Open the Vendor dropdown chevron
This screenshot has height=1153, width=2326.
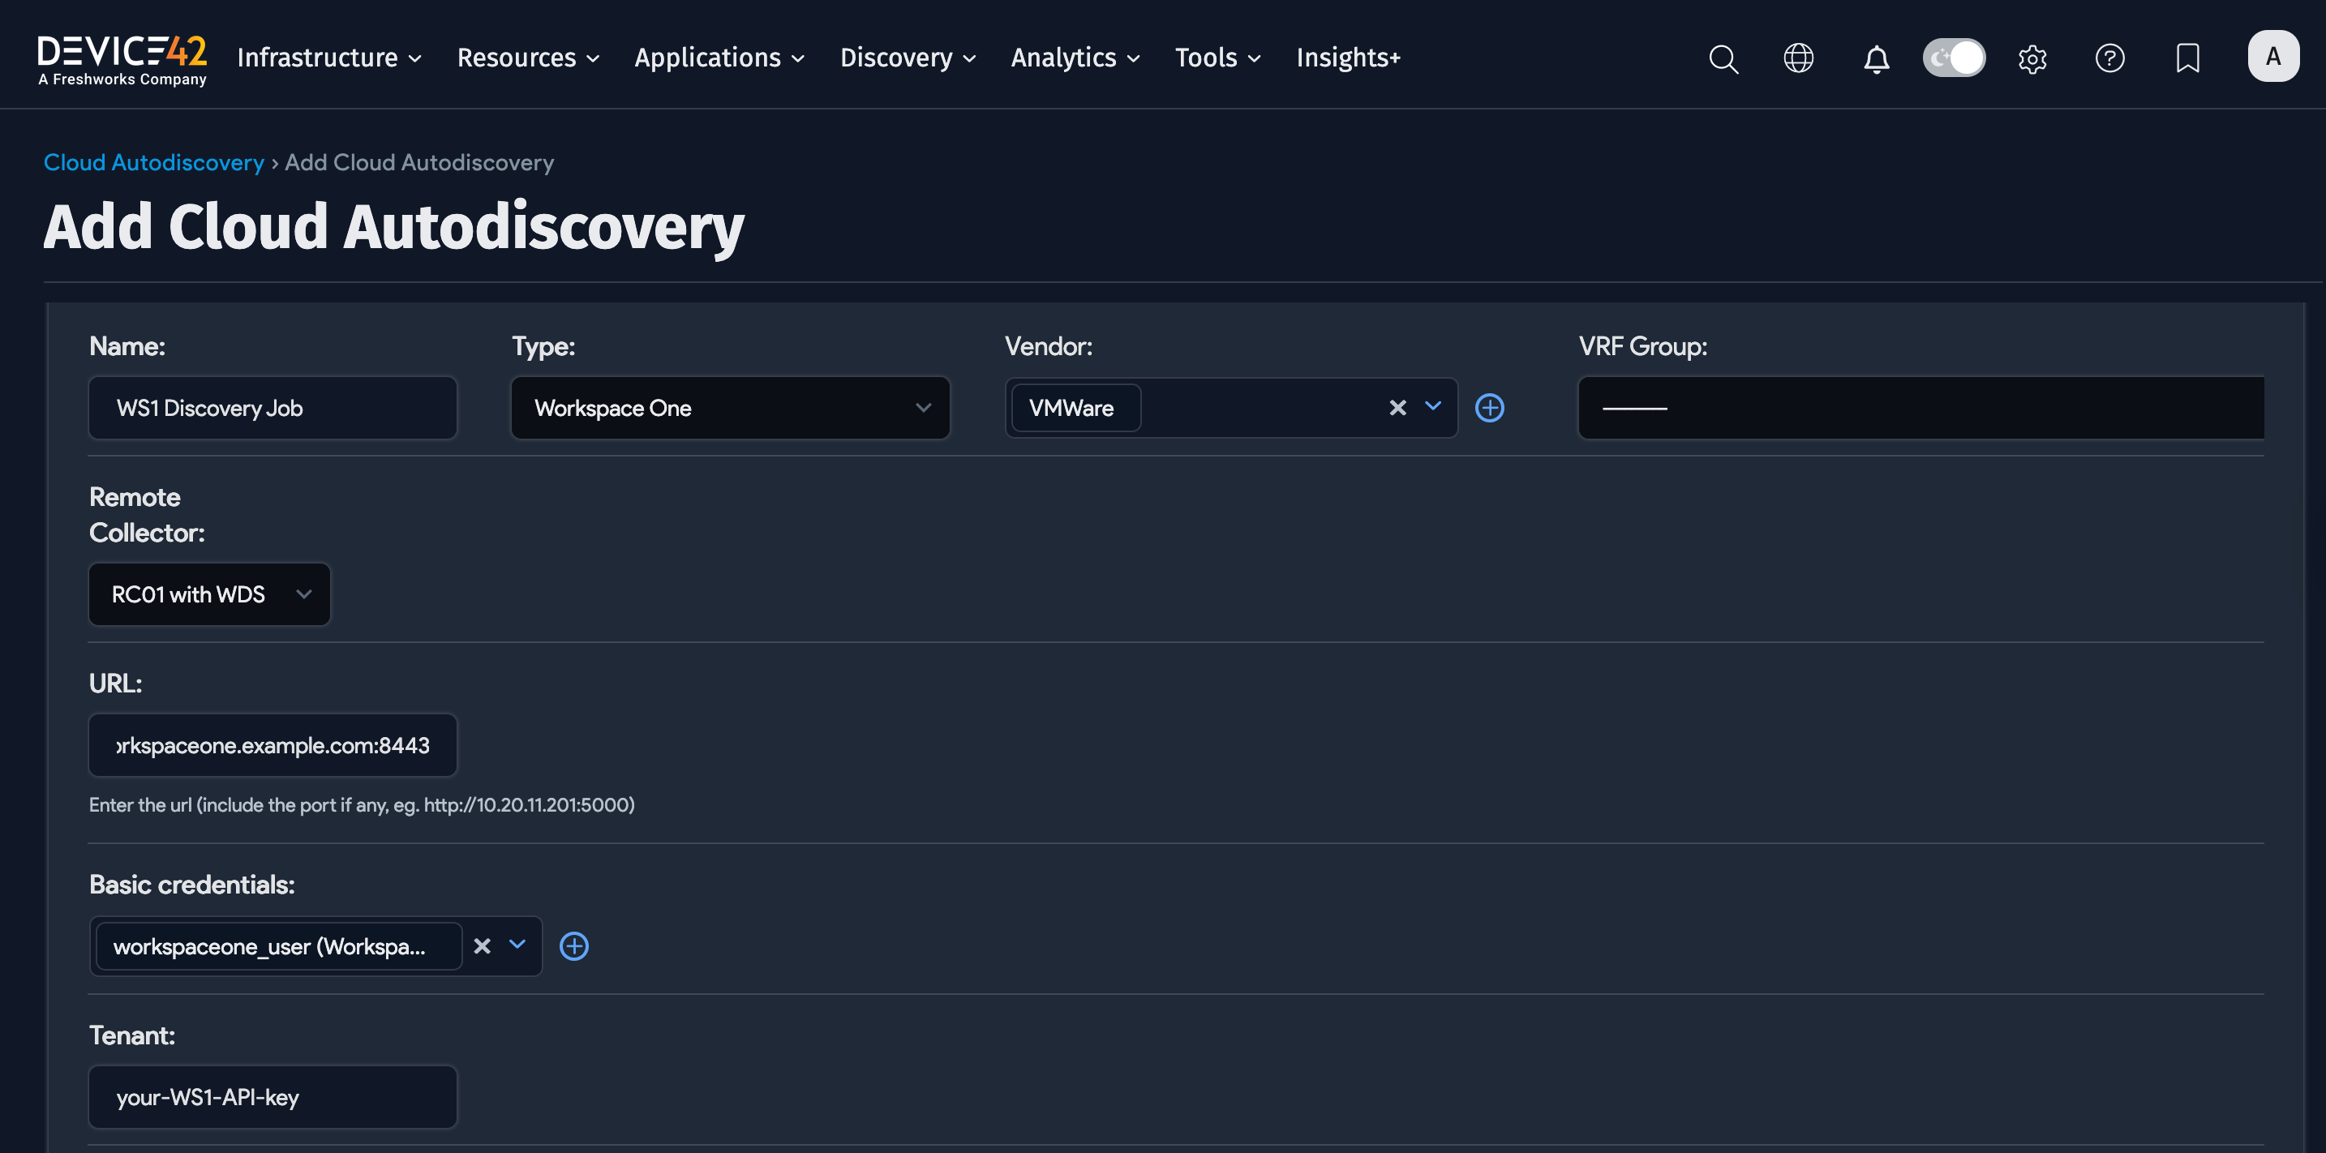click(x=1433, y=407)
